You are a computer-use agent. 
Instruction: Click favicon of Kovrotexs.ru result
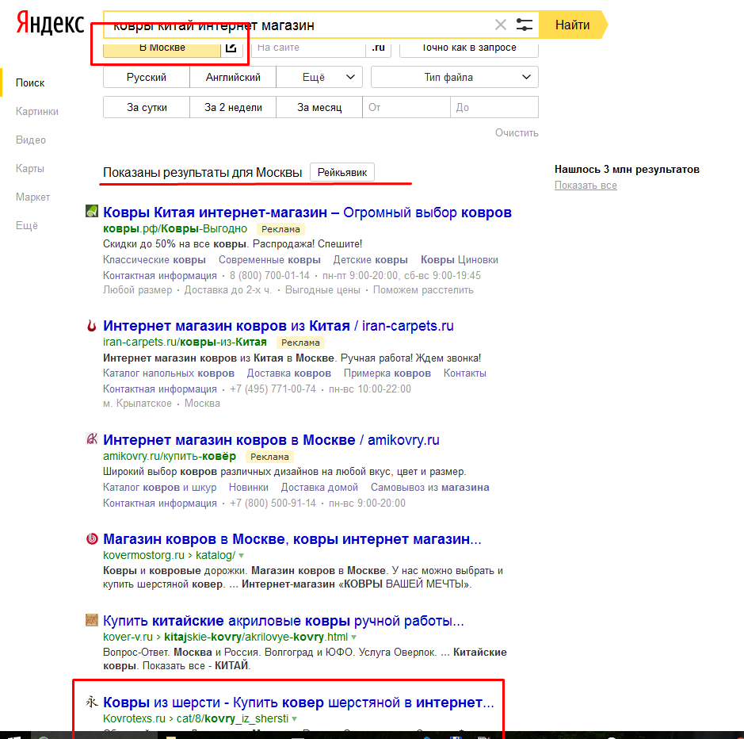click(x=92, y=702)
